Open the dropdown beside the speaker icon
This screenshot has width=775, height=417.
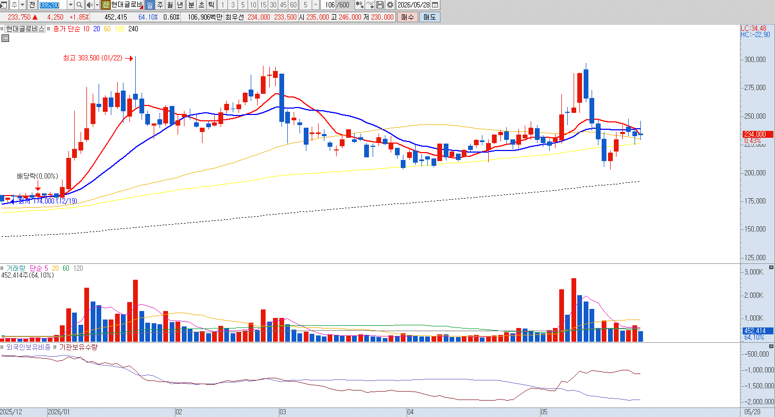click(97, 5)
